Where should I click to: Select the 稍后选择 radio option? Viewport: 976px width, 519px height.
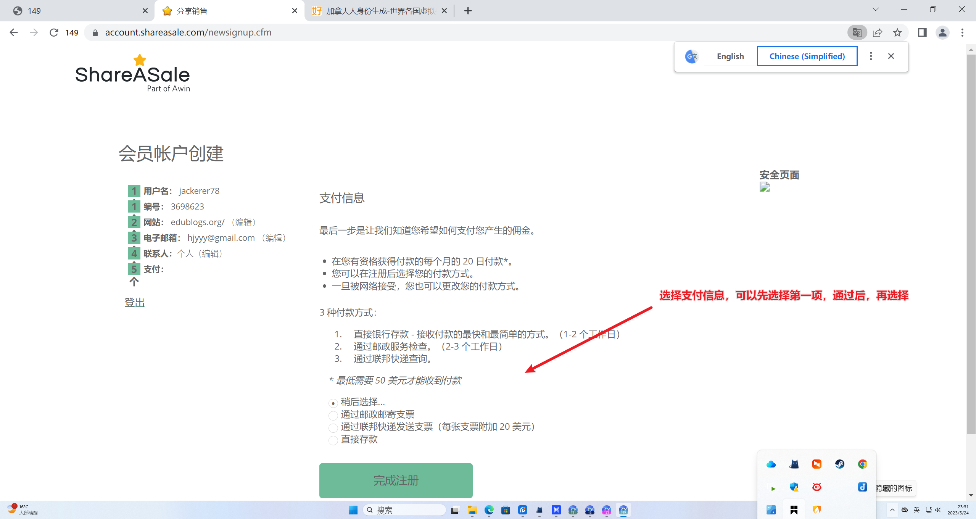pos(333,403)
